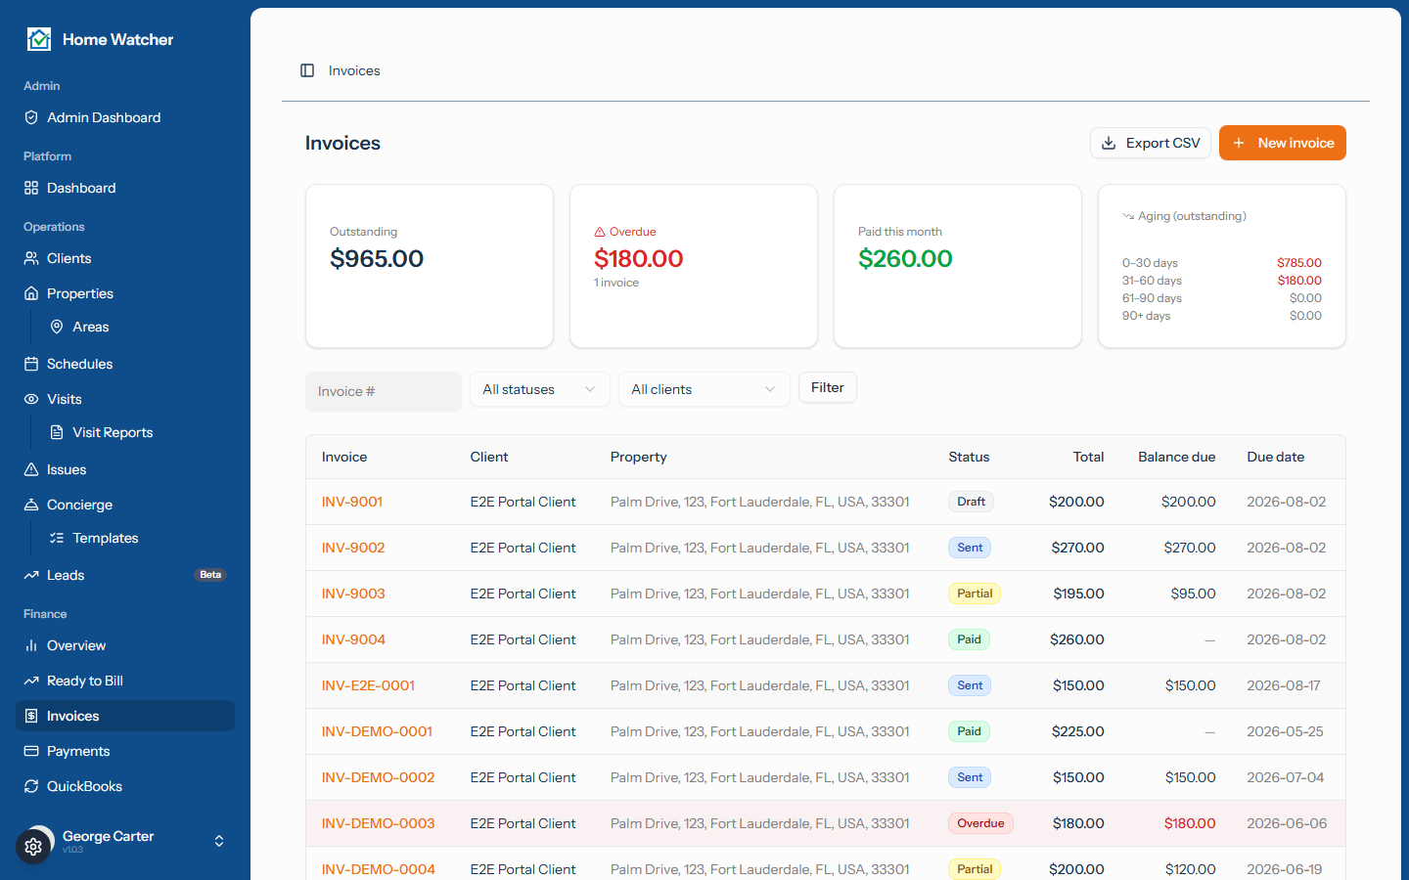This screenshot has width=1409, height=880.
Task: Click the QuickBooks sync arrows icon
Action: click(31, 786)
